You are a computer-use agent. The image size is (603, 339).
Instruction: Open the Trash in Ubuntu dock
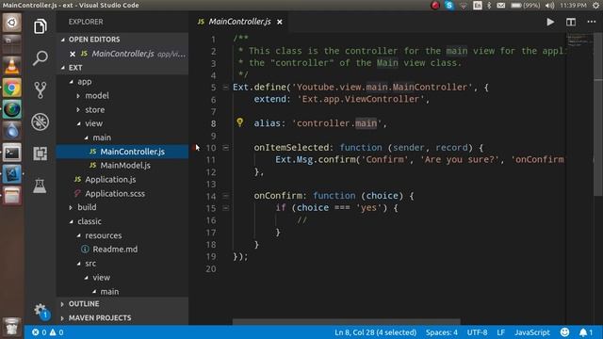point(12,327)
